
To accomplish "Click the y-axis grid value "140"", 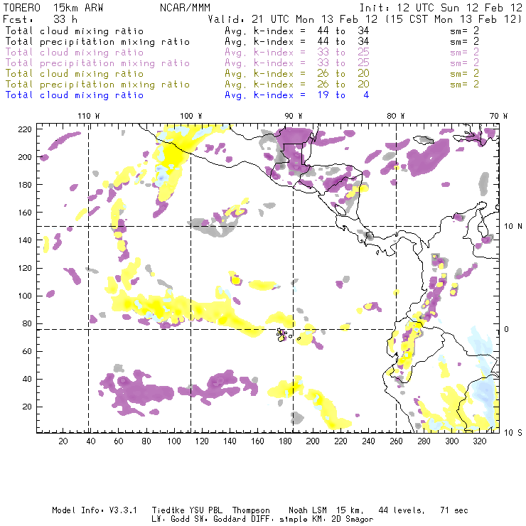I will 25,240.
